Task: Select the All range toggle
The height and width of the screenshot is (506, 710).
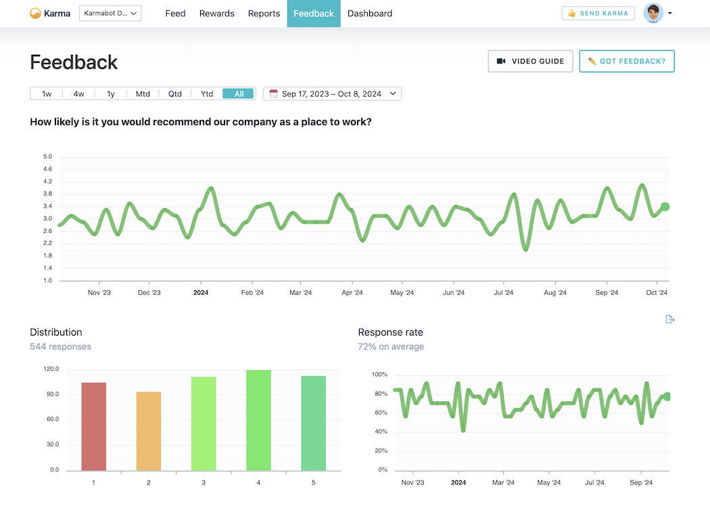Action: tap(238, 93)
